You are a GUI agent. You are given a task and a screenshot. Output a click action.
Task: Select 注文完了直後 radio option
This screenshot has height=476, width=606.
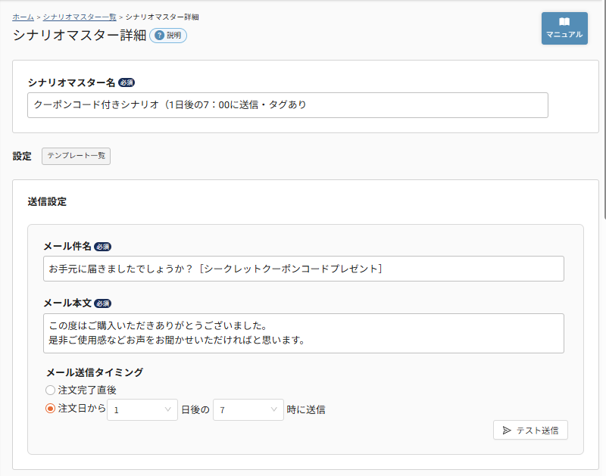pyautogui.click(x=51, y=390)
